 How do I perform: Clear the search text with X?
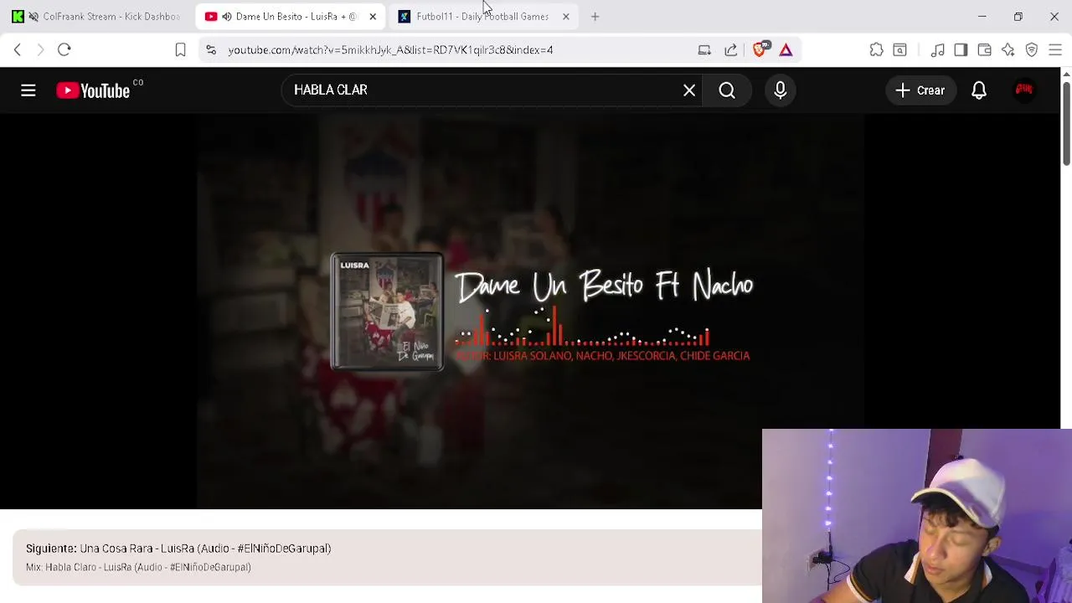[x=689, y=90]
